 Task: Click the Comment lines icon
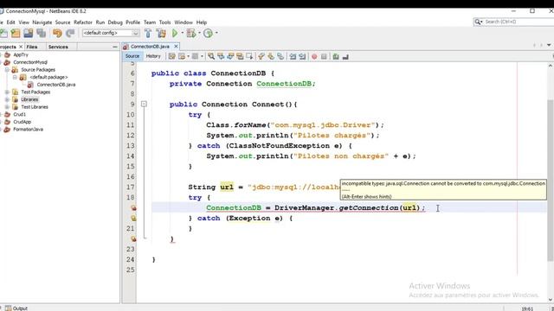(336, 56)
